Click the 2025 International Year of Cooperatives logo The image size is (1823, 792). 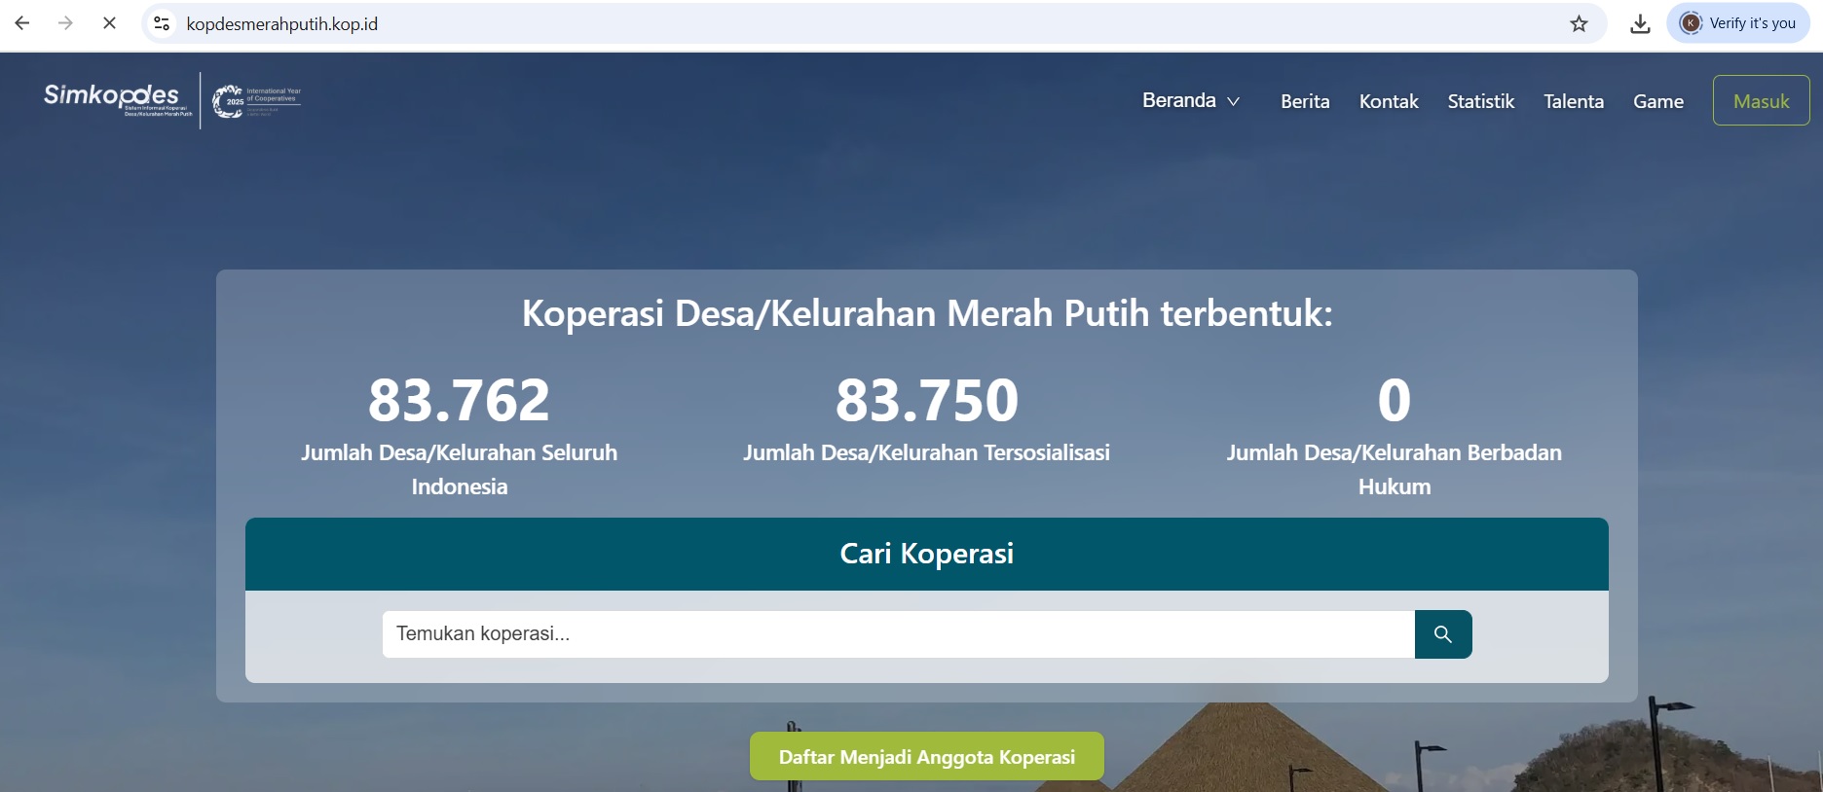pyautogui.click(x=256, y=100)
